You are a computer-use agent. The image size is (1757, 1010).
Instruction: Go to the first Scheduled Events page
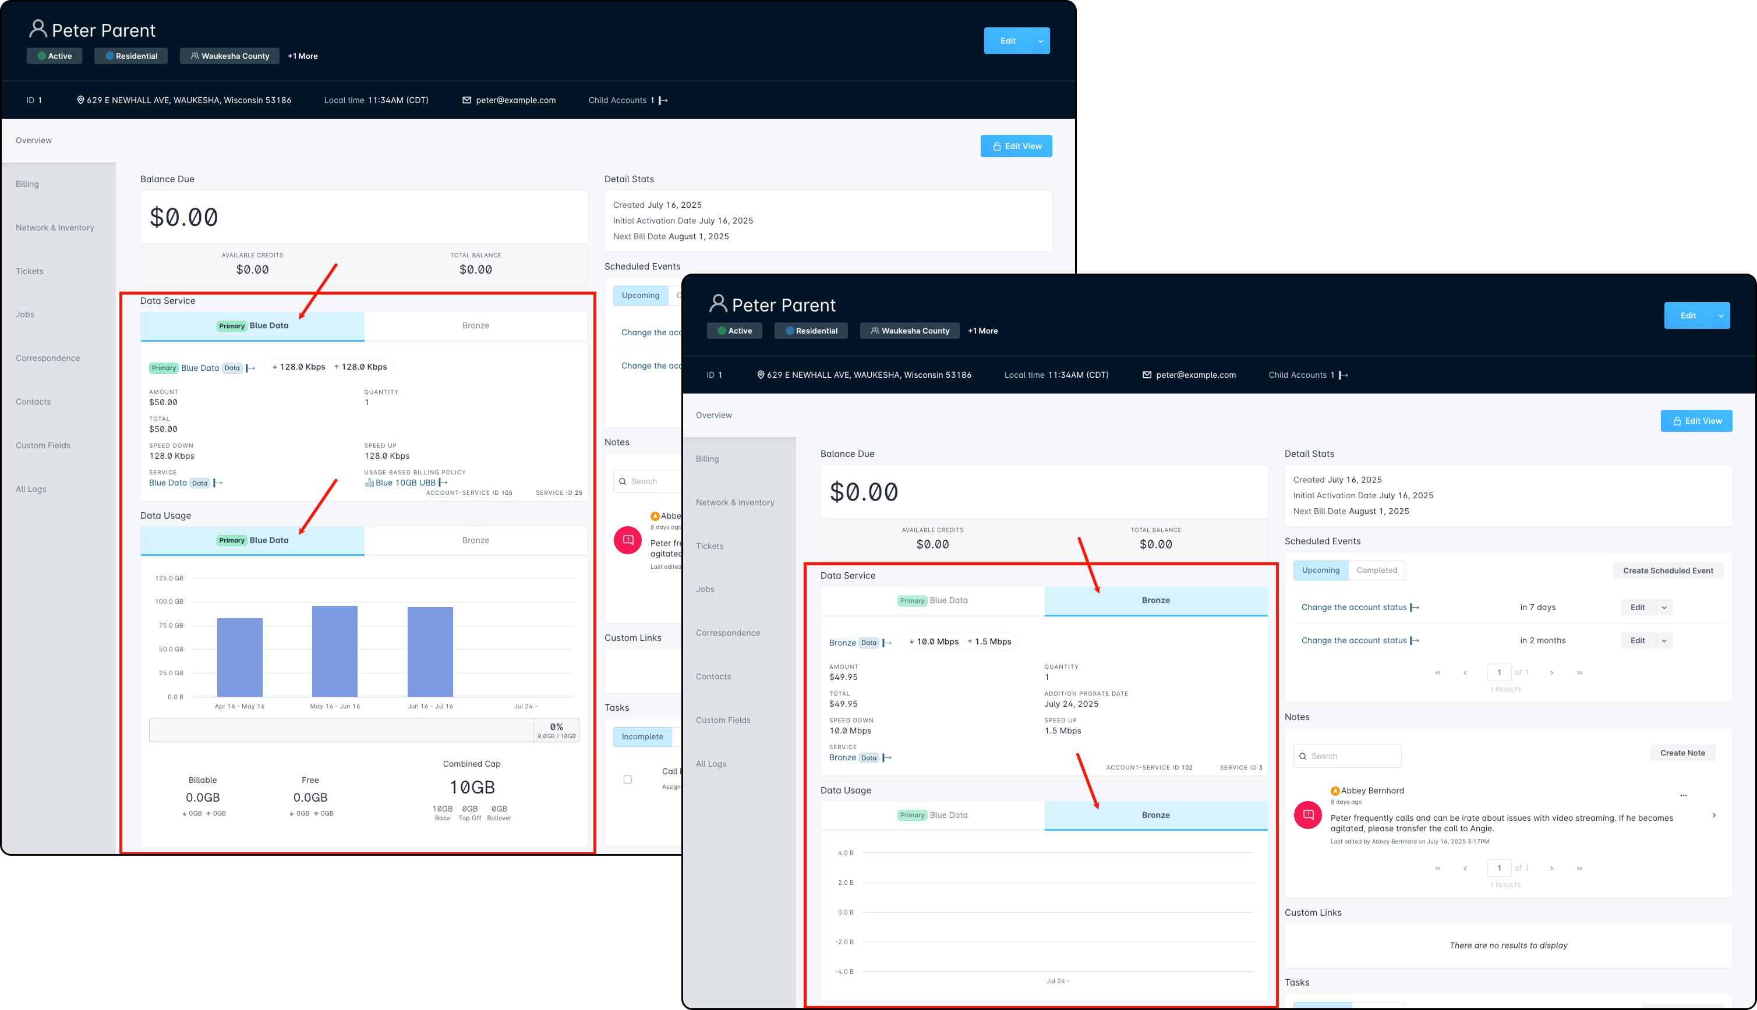[x=1438, y=672]
